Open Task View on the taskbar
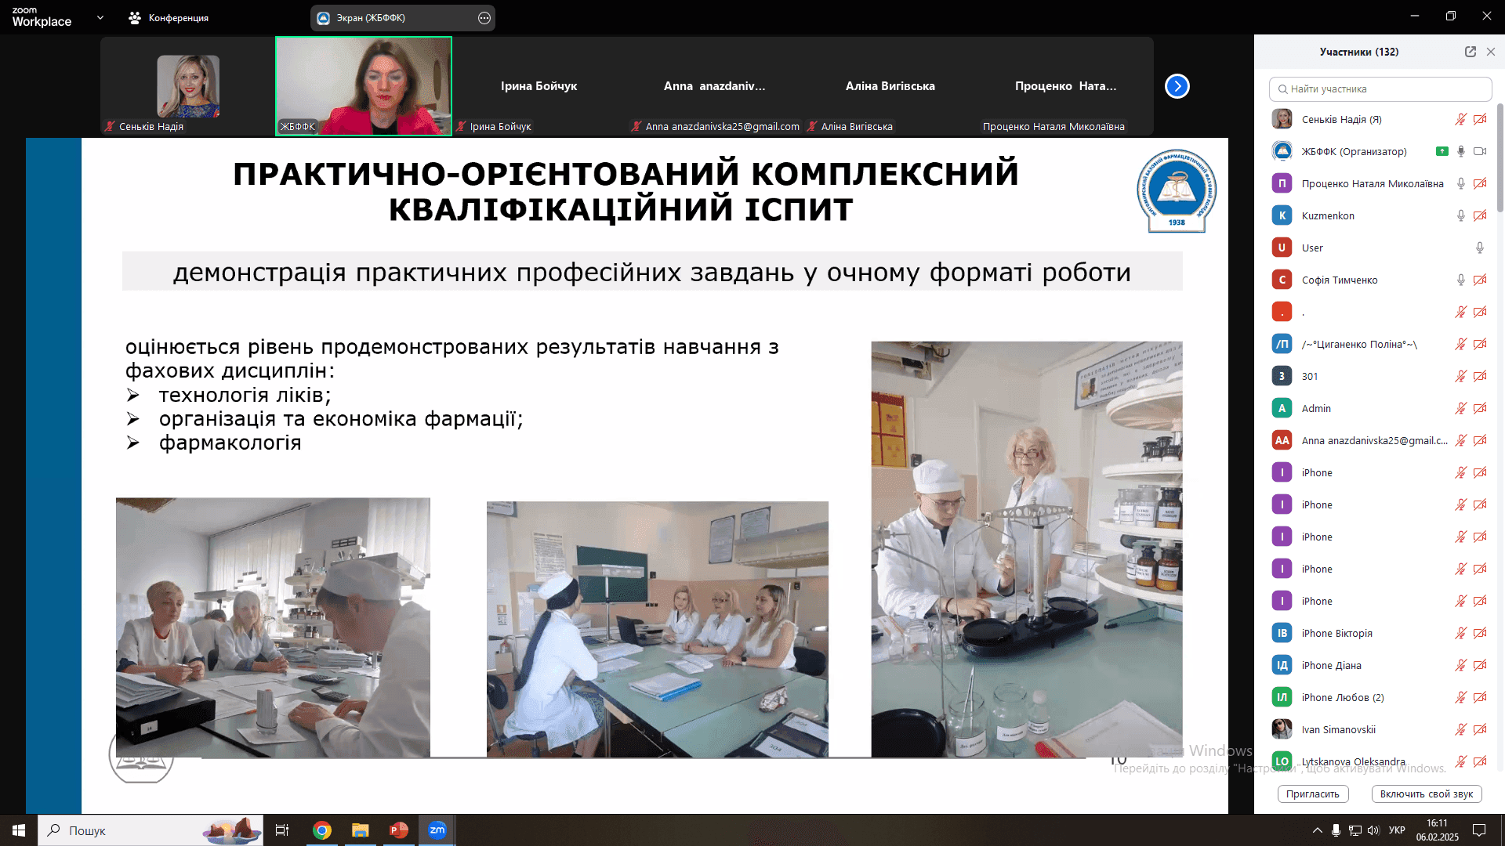Viewport: 1505px width, 846px height. click(282, 830)
